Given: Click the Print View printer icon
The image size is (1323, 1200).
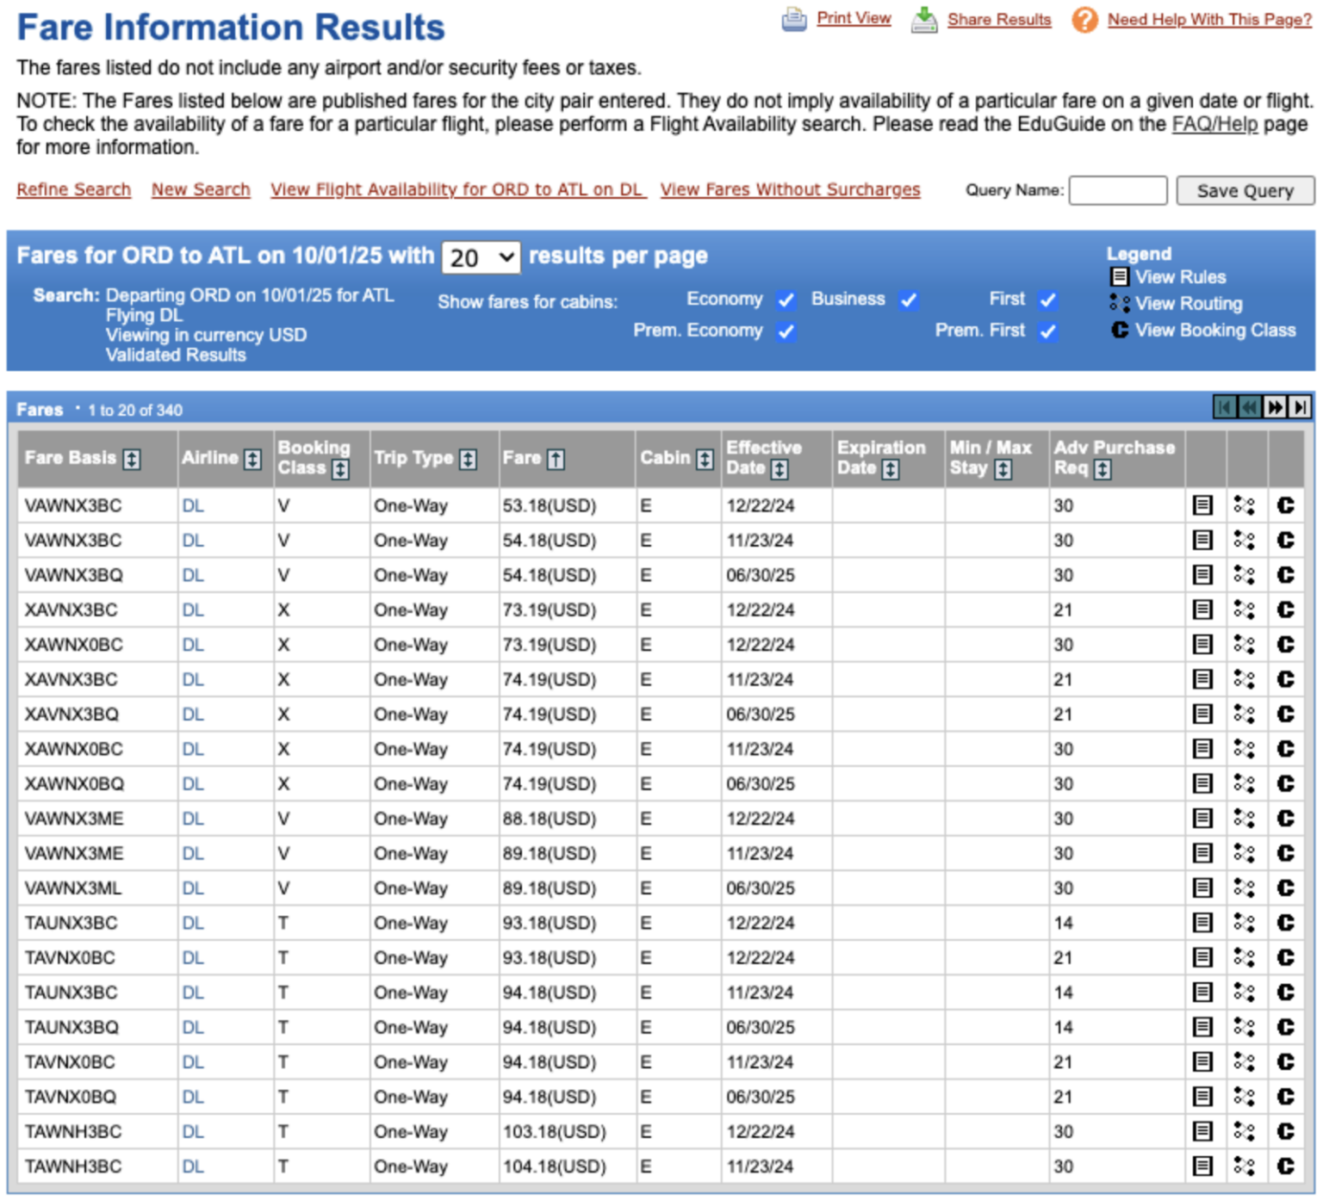Looking at the screenshot, I should pos(793,19).
